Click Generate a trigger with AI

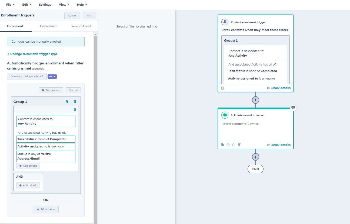(x=26, y=76)
